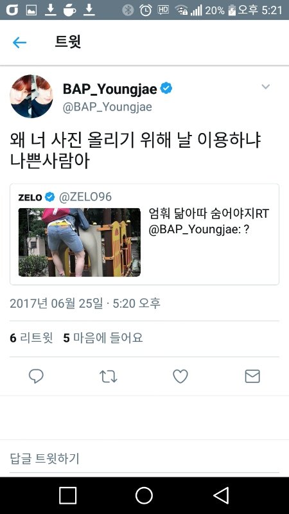This screenshot has width=289, height=514.
Task: Open the tweet options chevron menu
Action: click(x=265, y=87)
